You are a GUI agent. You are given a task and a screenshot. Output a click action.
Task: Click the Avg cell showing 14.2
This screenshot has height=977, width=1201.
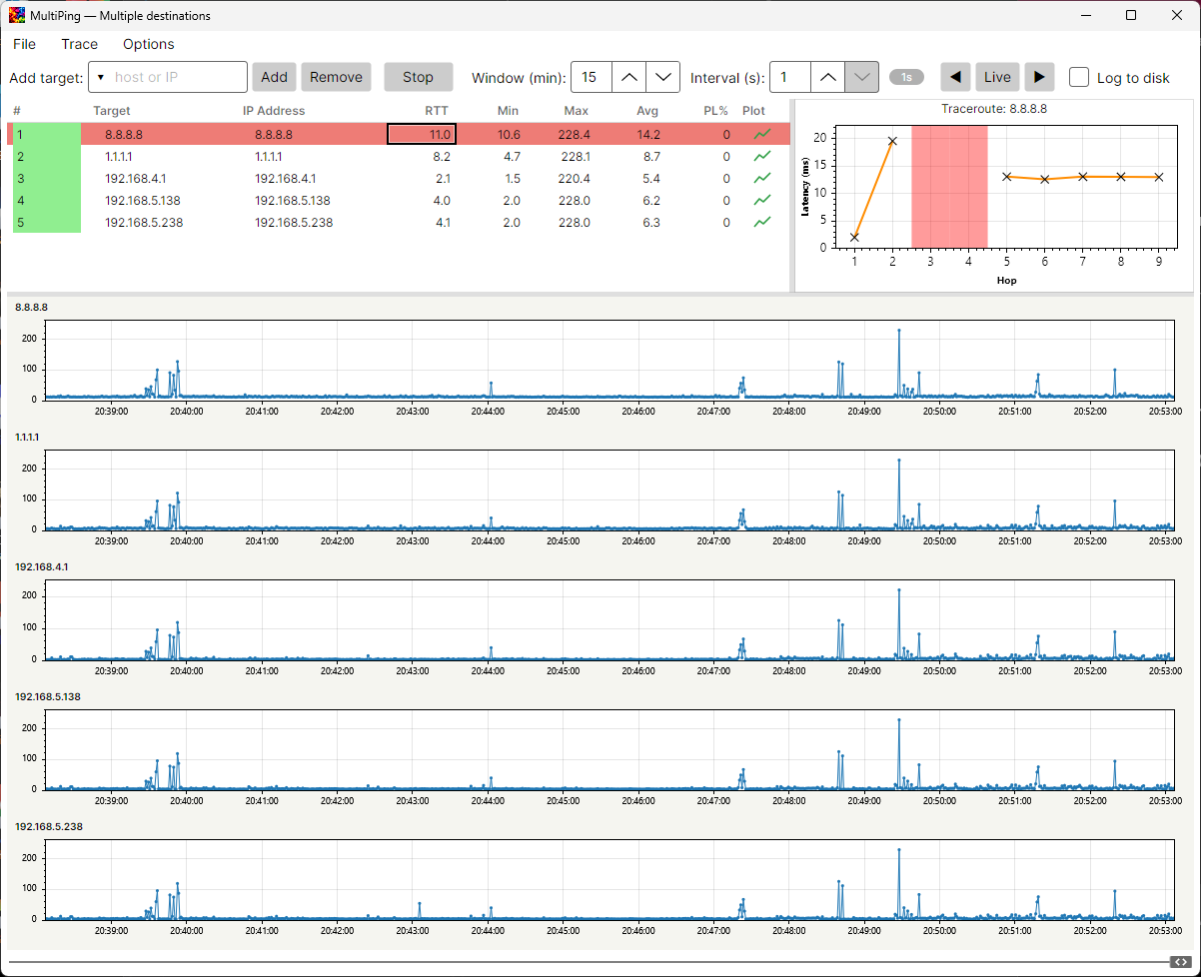(649, 134)
